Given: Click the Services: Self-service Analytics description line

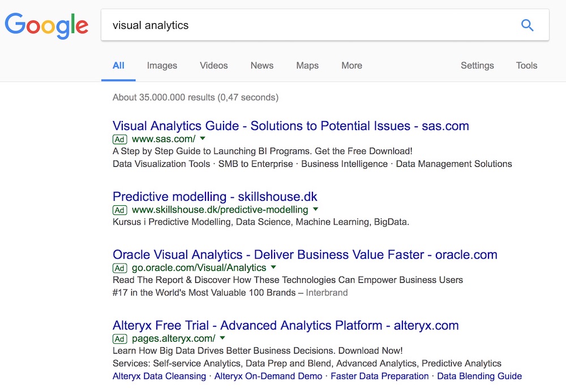Looking at the screenshot, I should tap(307, 363).
